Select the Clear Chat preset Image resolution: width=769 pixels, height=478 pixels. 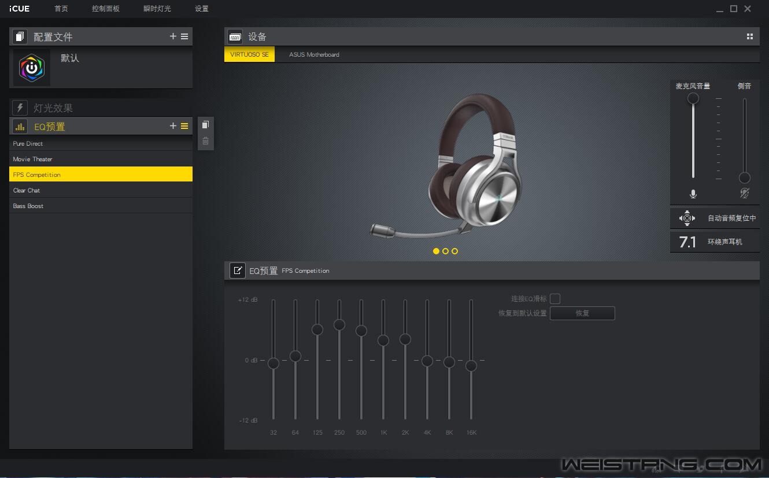101,190
